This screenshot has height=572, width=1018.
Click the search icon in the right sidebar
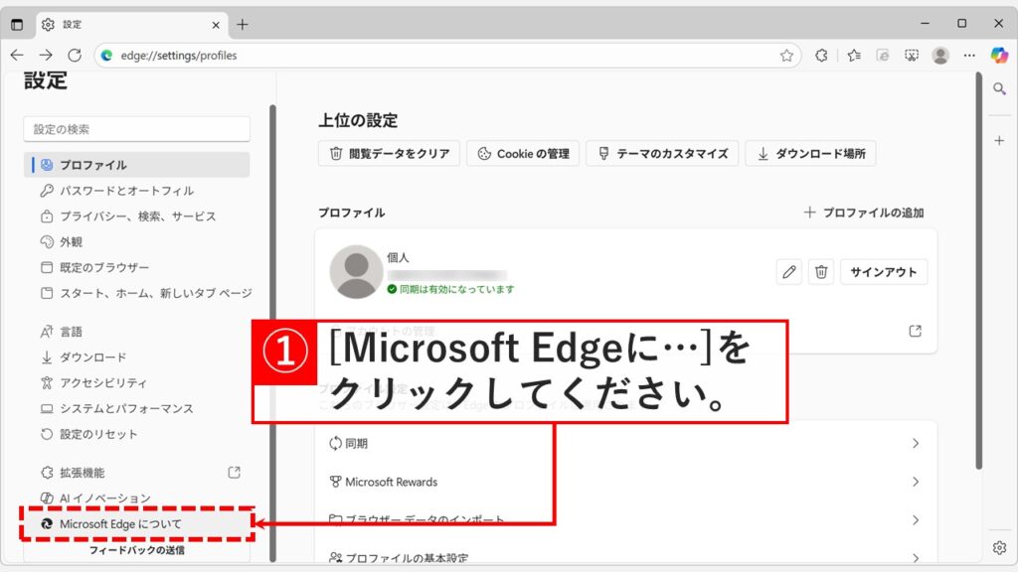[998, 87]
